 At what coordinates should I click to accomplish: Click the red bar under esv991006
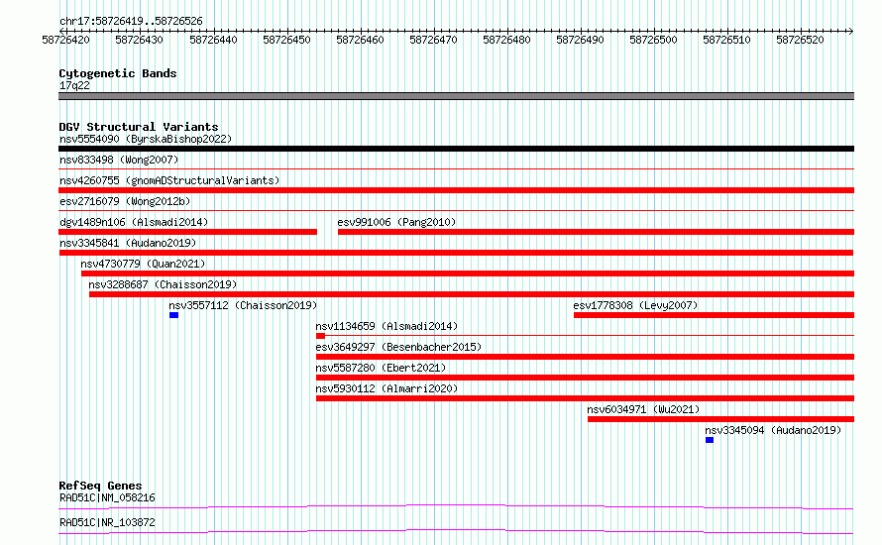pyautogui.click(x=597, y=232)
